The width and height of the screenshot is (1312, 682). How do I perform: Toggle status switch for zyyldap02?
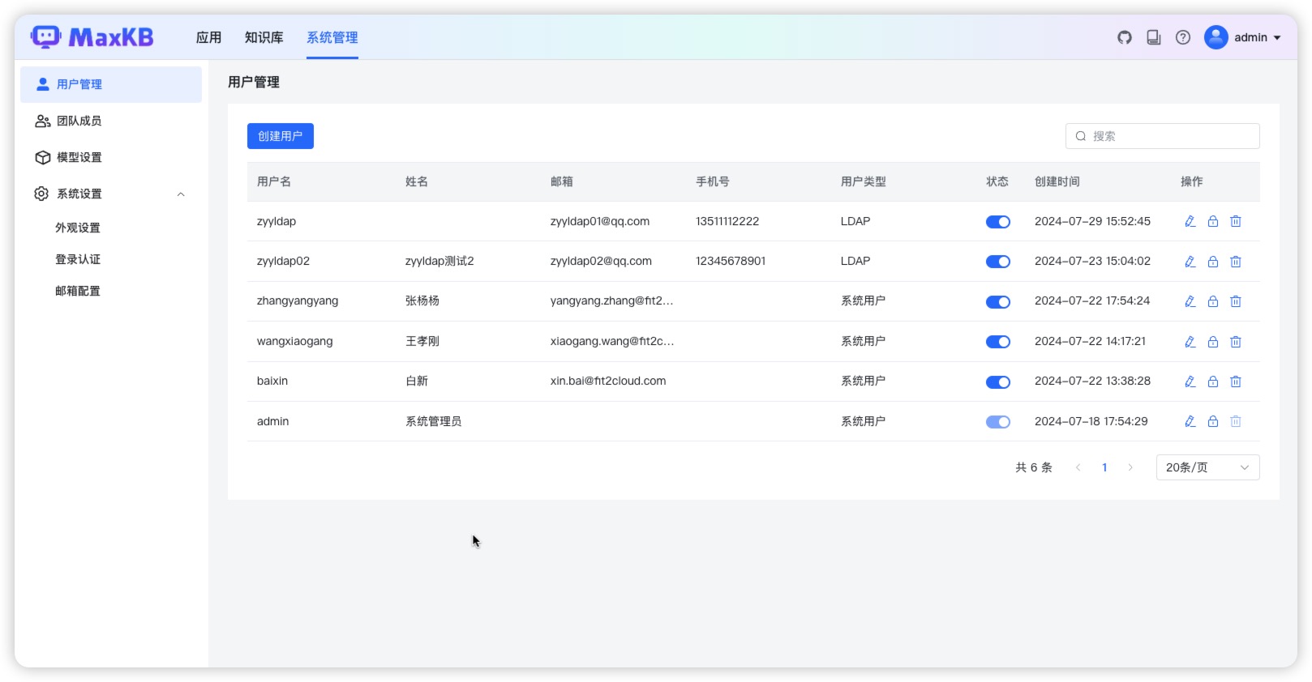(998, 262)
